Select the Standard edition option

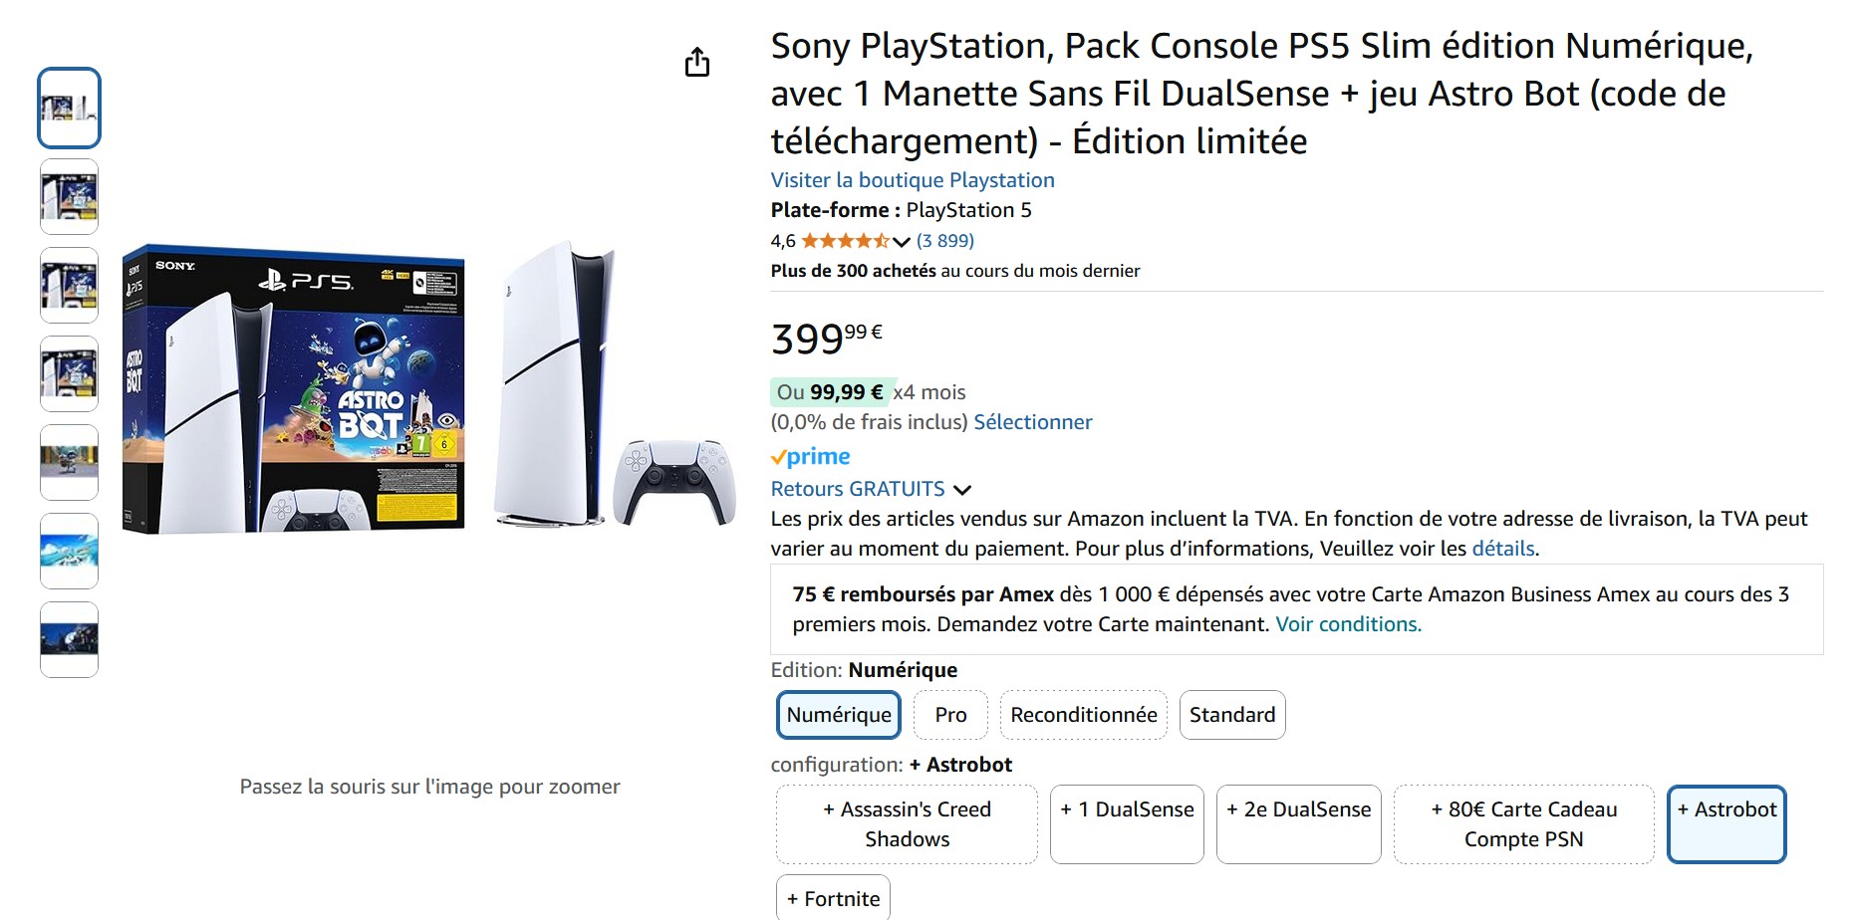click(x=1231, y=715)
